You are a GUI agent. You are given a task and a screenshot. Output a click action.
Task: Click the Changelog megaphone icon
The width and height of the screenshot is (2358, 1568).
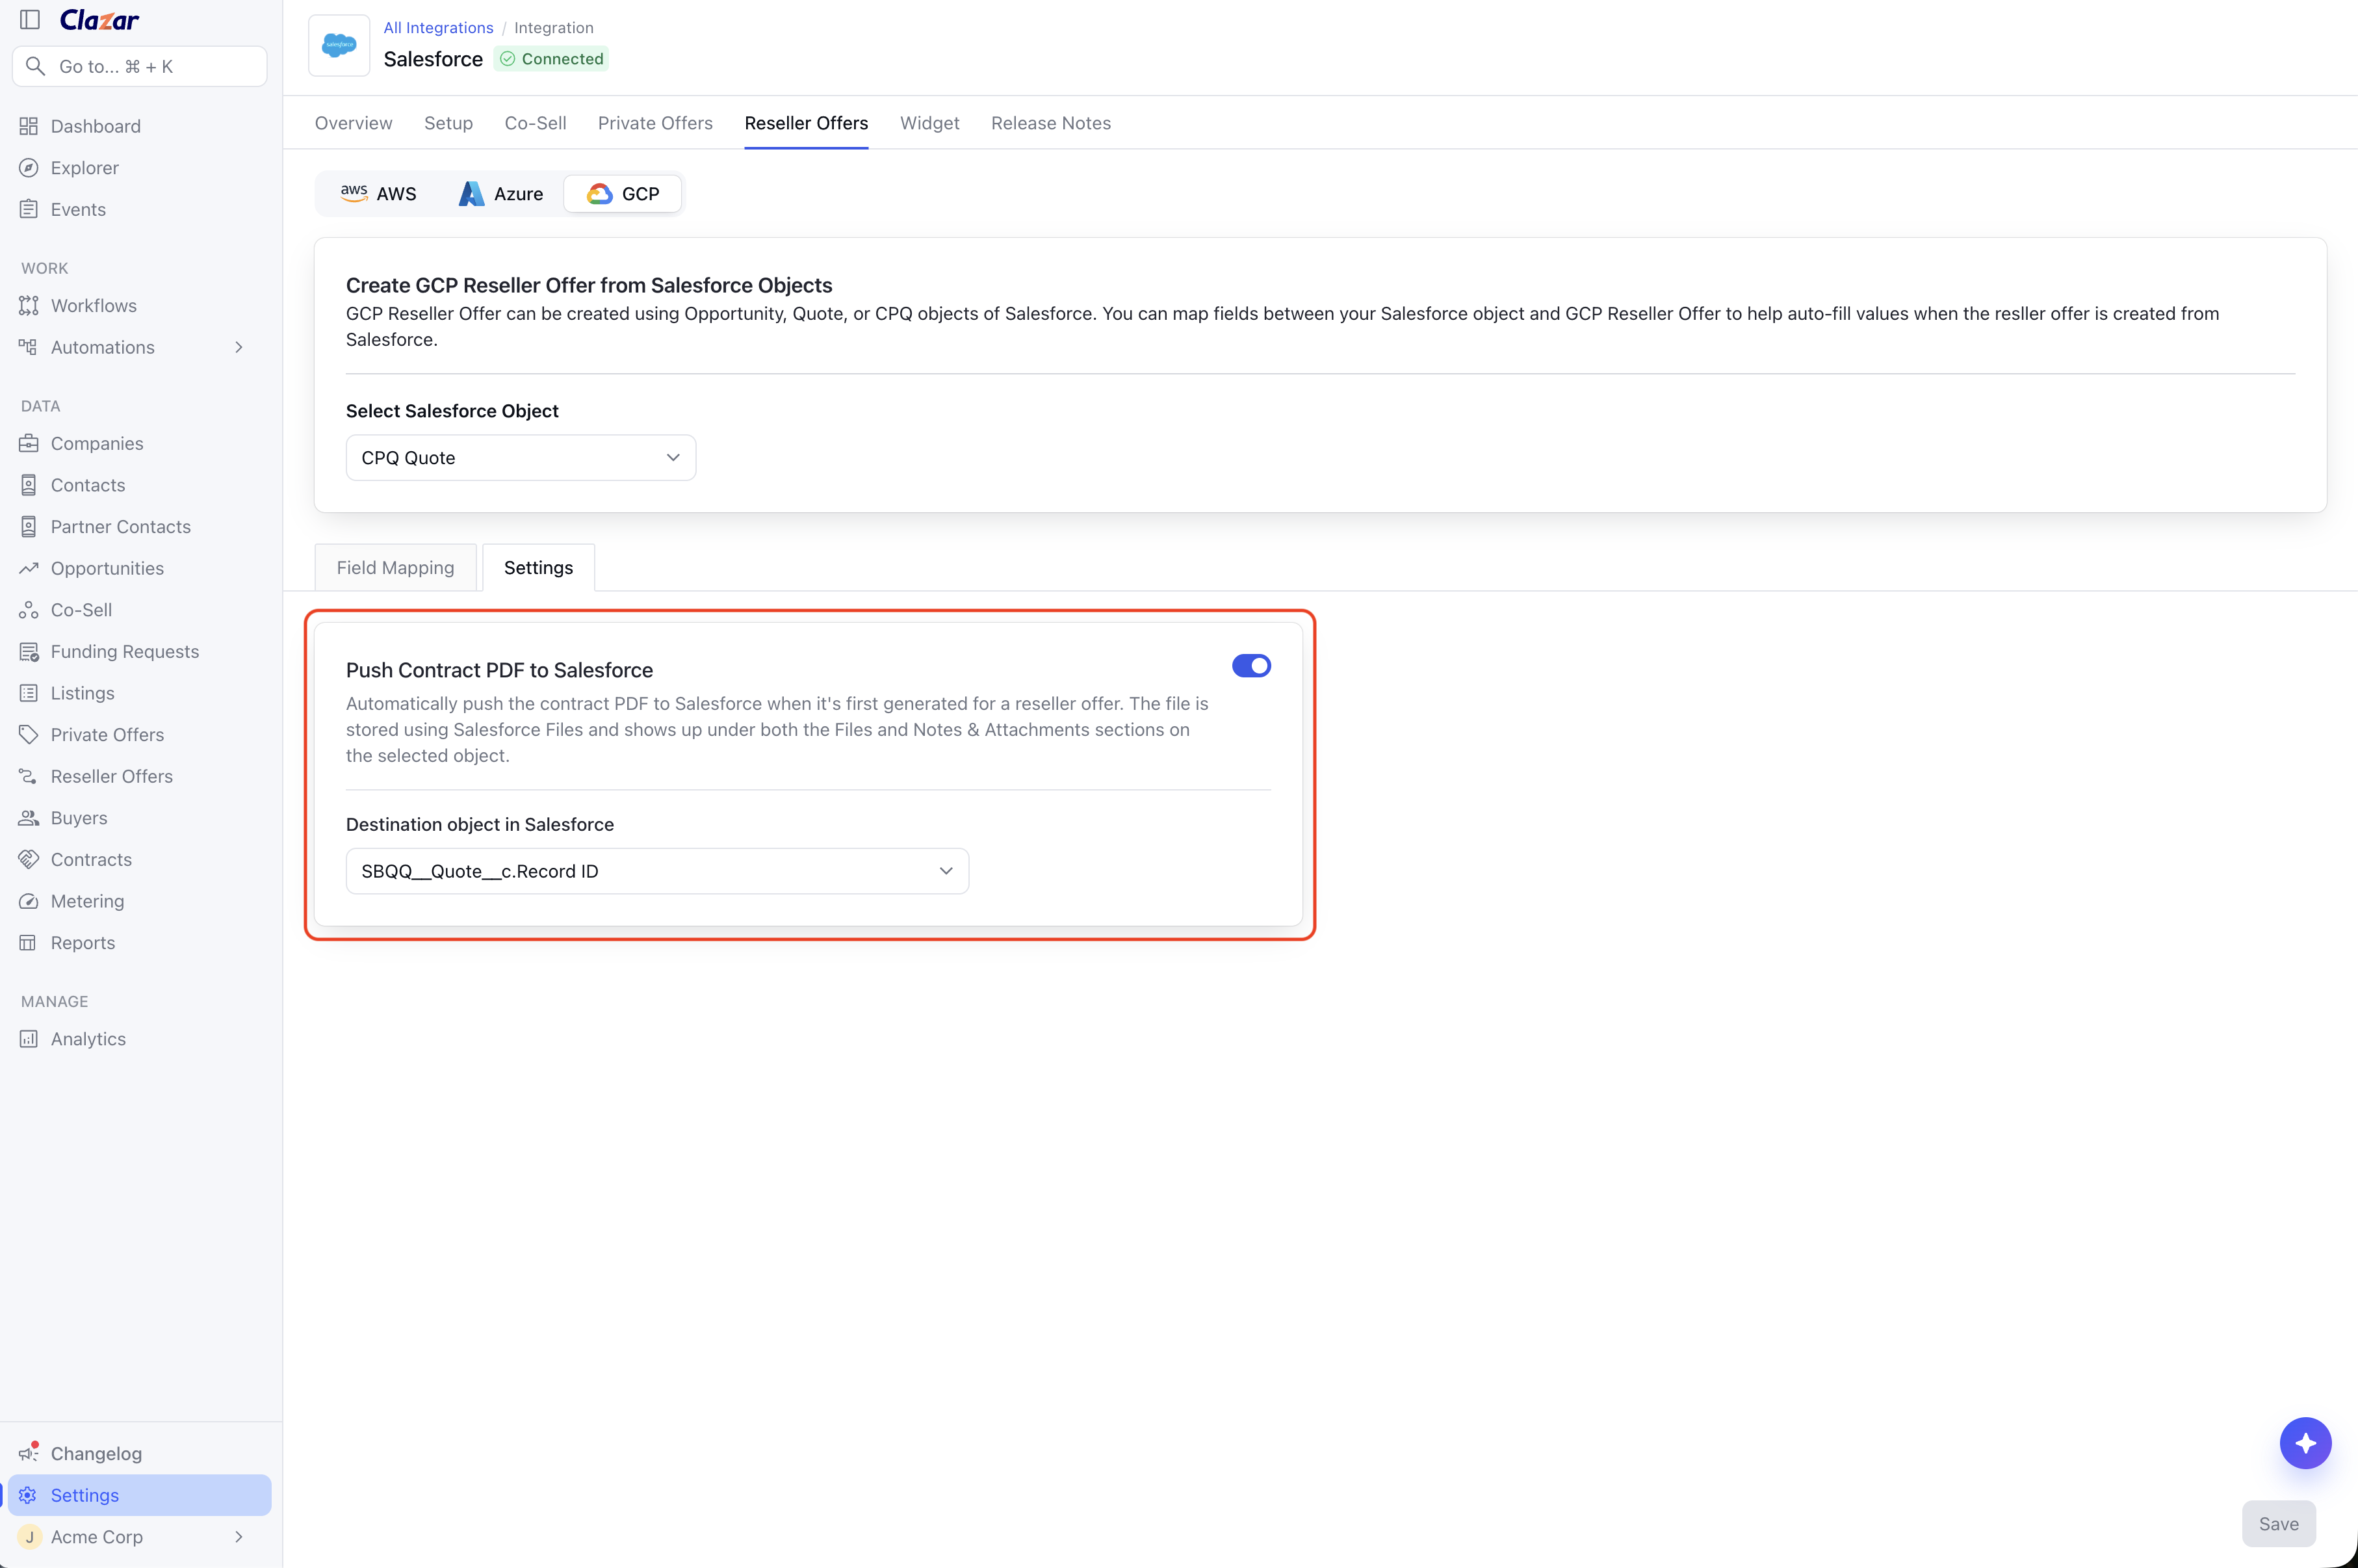tap(29, 1453)
